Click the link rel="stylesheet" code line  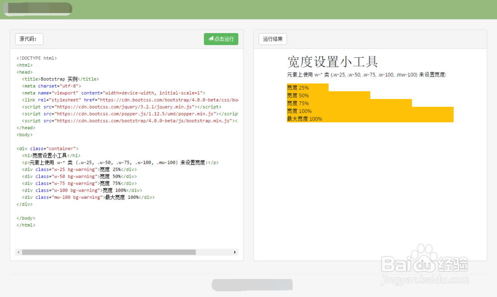tap(130, 100)
